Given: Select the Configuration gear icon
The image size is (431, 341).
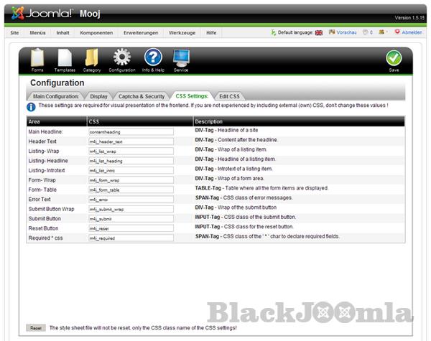Looking at the screenshot, I should pos(121,59).
